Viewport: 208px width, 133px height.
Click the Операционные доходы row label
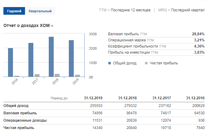25,120
